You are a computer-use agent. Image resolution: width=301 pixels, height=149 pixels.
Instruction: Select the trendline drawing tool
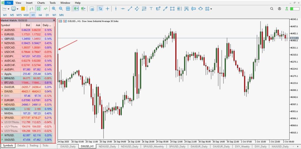pos(130,9)
